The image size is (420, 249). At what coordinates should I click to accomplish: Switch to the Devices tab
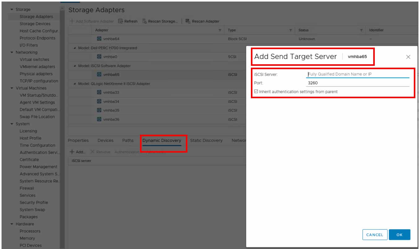pyautogui.click(x=105, y=140)
